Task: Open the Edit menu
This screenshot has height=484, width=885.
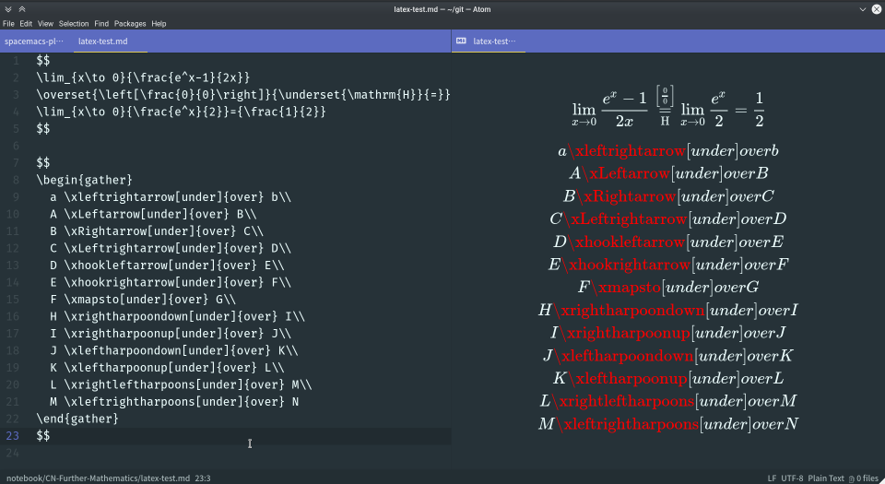Action: point(26,23)
